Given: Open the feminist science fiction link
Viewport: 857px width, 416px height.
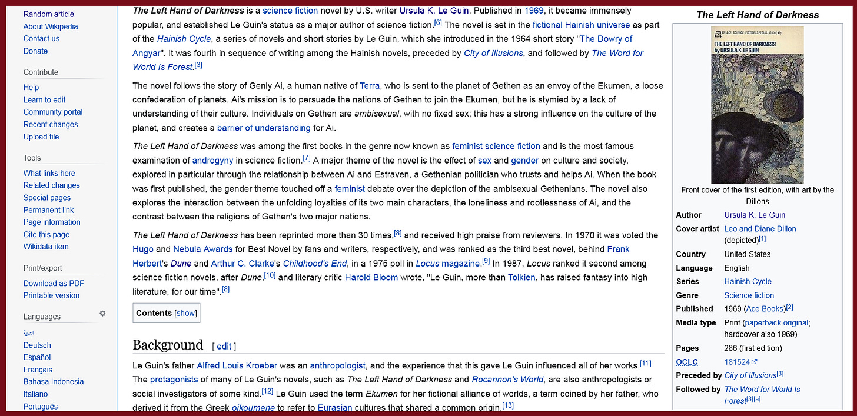Looking at the screenshot, I should click(496, 146).
